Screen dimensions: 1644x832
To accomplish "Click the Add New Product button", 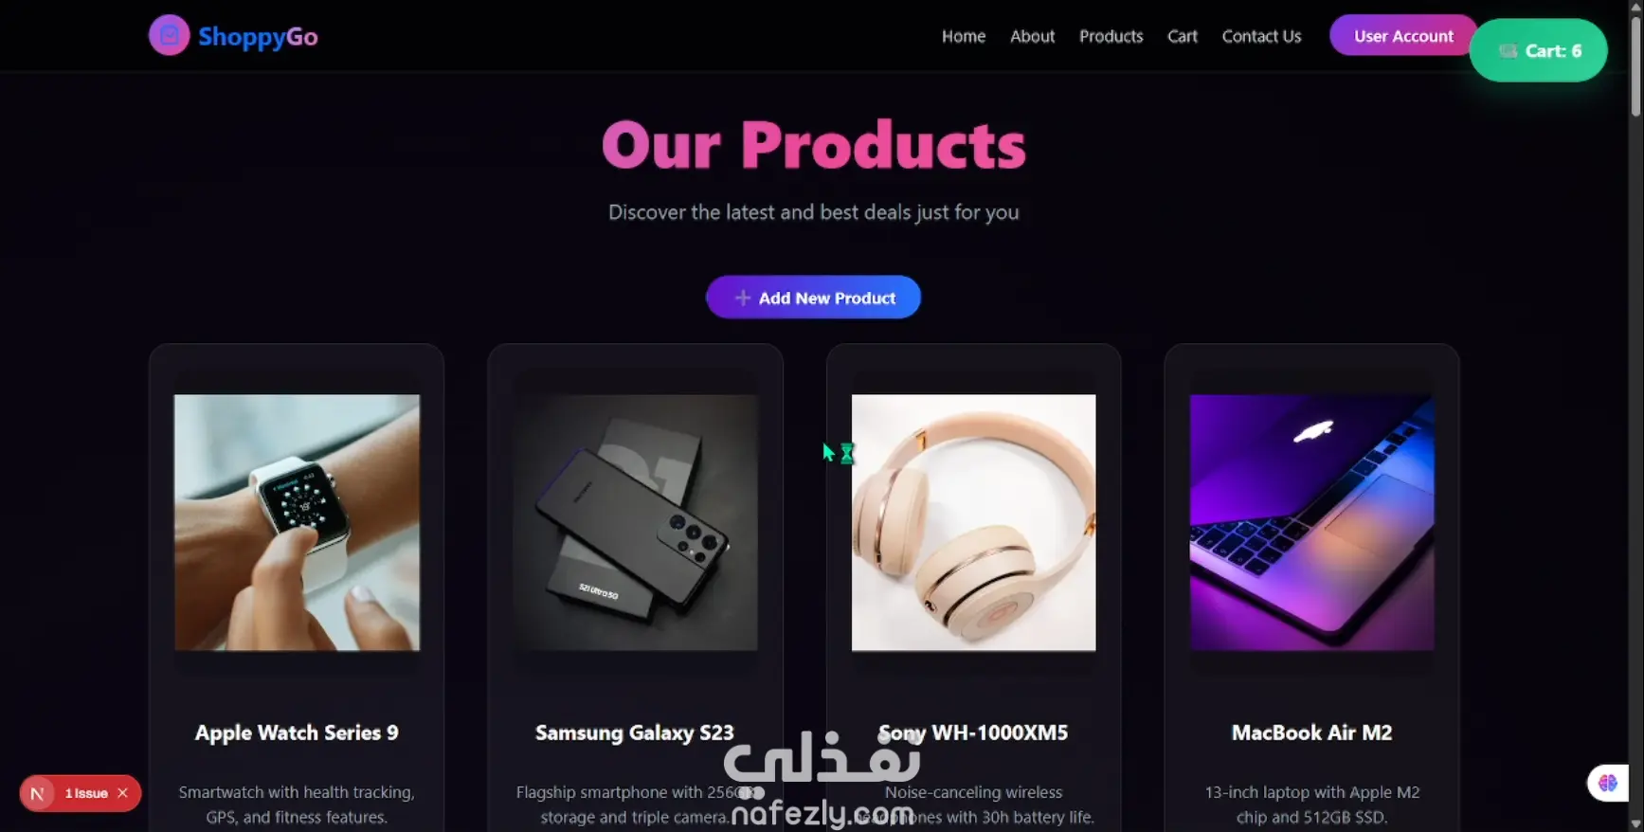I will pyautogui.click(x=813, y=298).
